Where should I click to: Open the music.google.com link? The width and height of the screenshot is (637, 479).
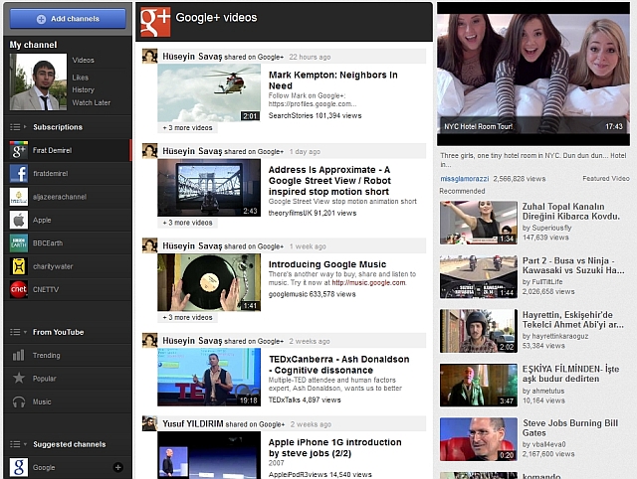pos(368,282)
